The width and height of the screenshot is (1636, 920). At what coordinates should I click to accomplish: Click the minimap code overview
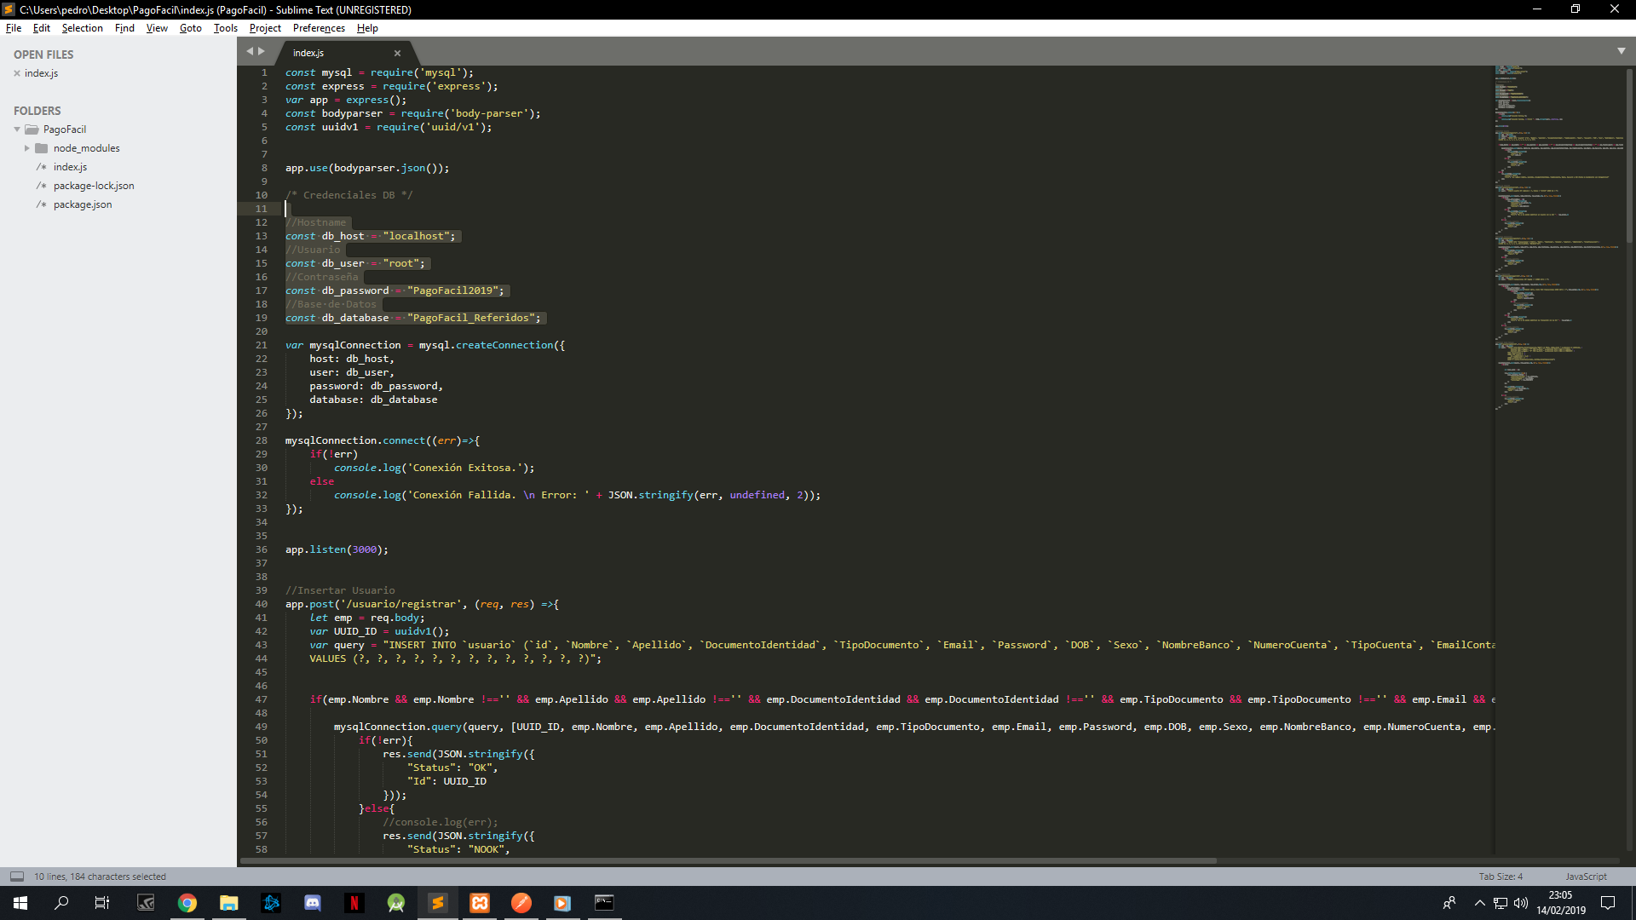pyautogui.click(x=1558, y=239)
